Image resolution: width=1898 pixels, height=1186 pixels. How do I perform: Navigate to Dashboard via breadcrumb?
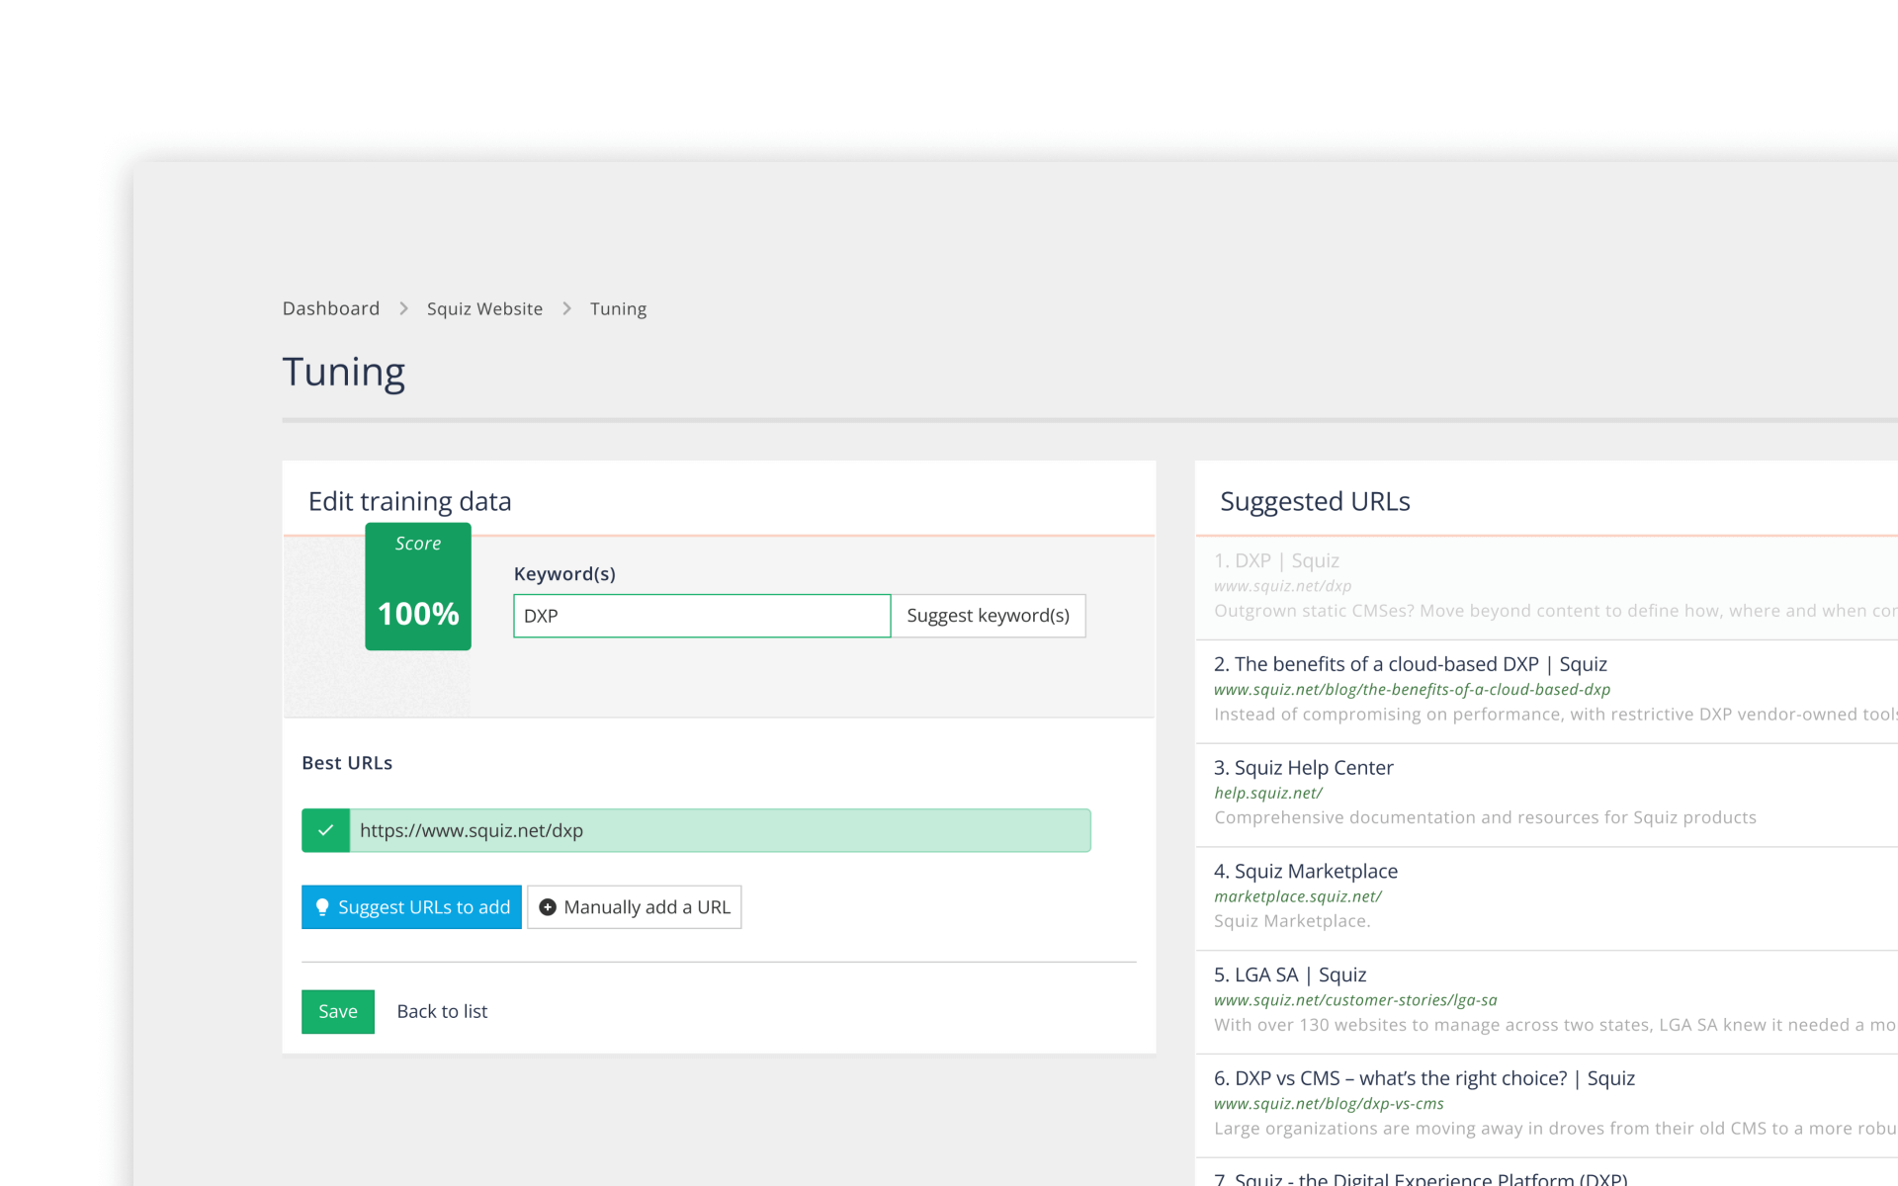[330, 308]
